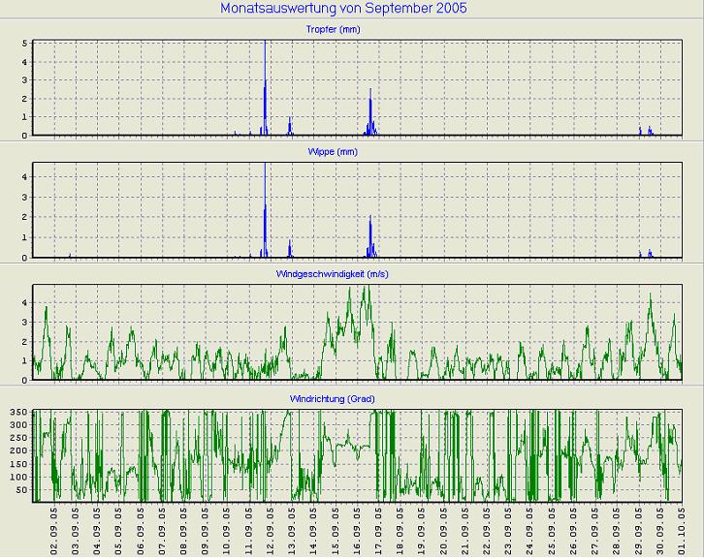Click y-axis value 50 on Windrichtung chart
The image size is (704, 558).
(22, 490)
